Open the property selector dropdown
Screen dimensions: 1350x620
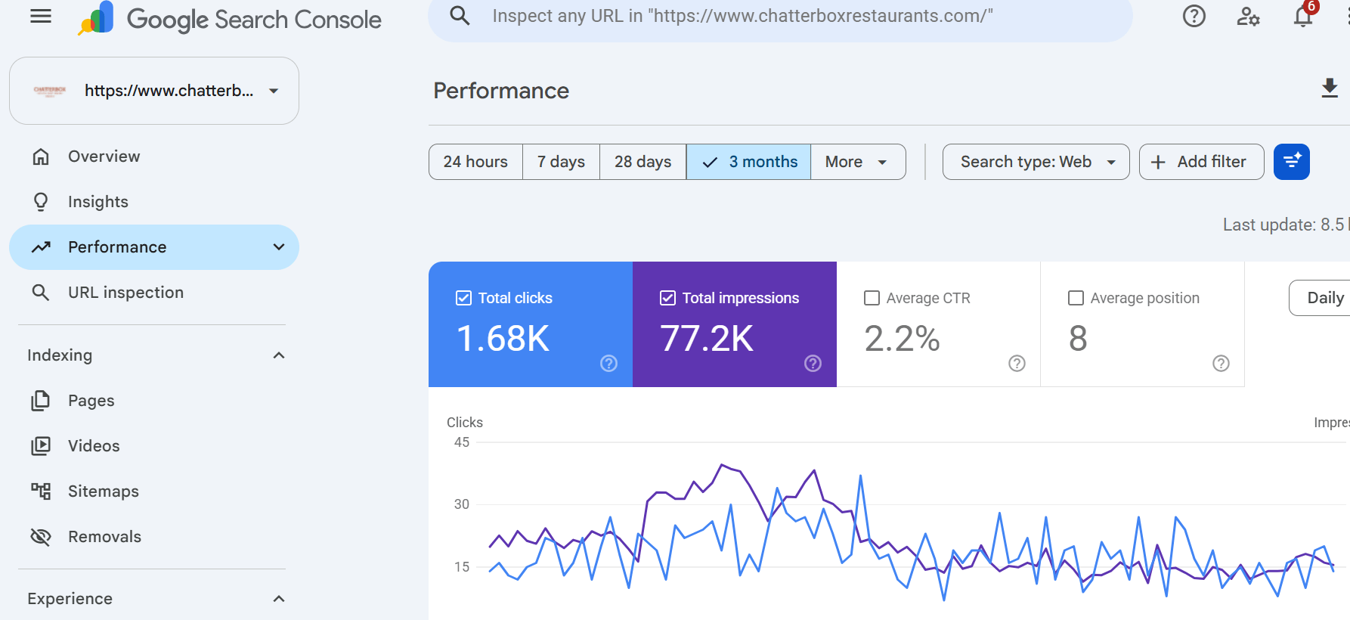coord(154,91)
